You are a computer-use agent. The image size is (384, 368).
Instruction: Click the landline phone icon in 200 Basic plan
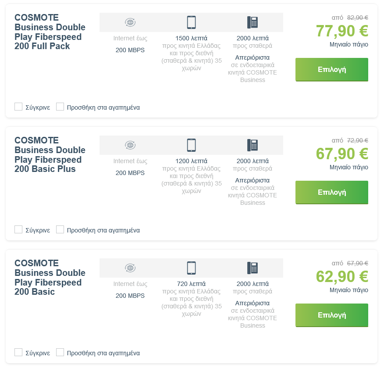point(252,268)
